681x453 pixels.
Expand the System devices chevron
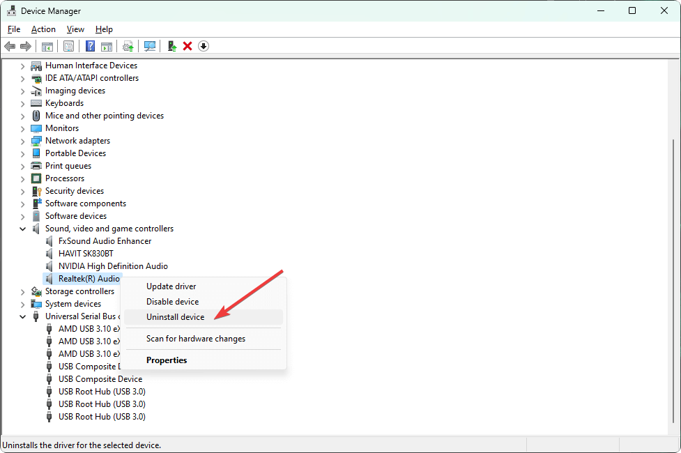[22, 305]
